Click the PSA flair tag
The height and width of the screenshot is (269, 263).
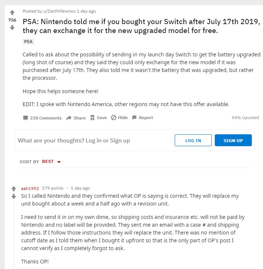tap(28, 42)
